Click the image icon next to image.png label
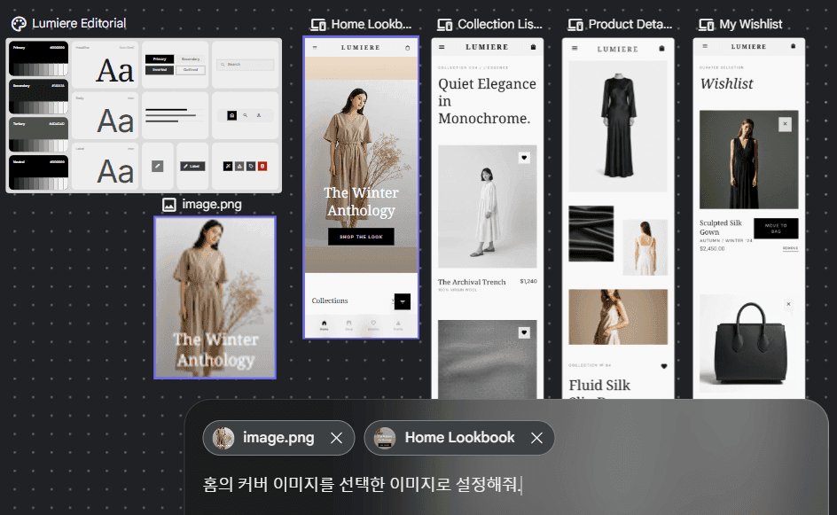837x515 pixels. 169,205
